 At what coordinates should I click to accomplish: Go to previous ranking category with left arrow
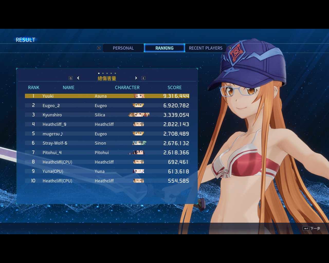point(78,78)
